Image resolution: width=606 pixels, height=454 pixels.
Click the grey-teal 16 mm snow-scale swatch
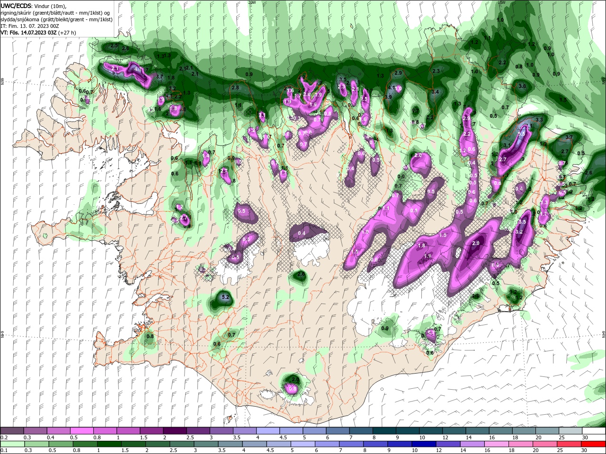[x=501, y=431]
